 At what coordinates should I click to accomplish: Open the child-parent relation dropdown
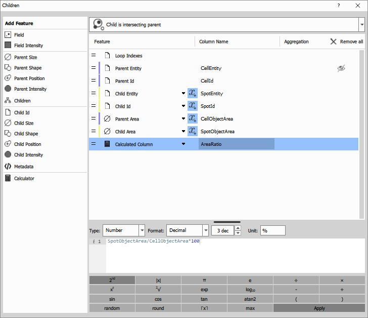pyautogui.click(x=361, y=24)
